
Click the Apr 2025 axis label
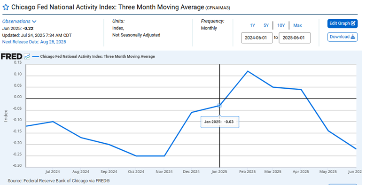pyautogui.click(x=301, y=172)
